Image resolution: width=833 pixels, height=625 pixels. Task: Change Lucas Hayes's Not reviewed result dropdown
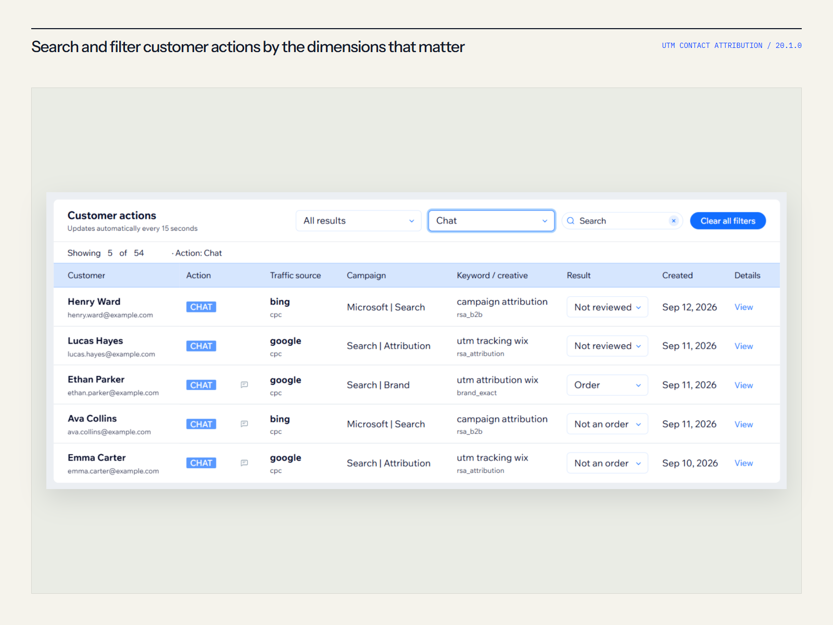tap(607, 346)
